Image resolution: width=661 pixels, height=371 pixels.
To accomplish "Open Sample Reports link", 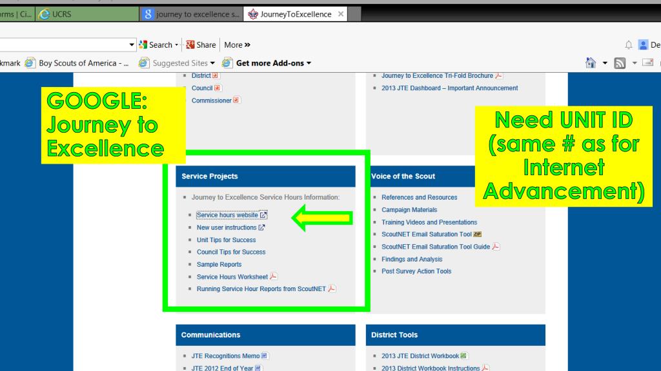I will [x=219, y=264].
